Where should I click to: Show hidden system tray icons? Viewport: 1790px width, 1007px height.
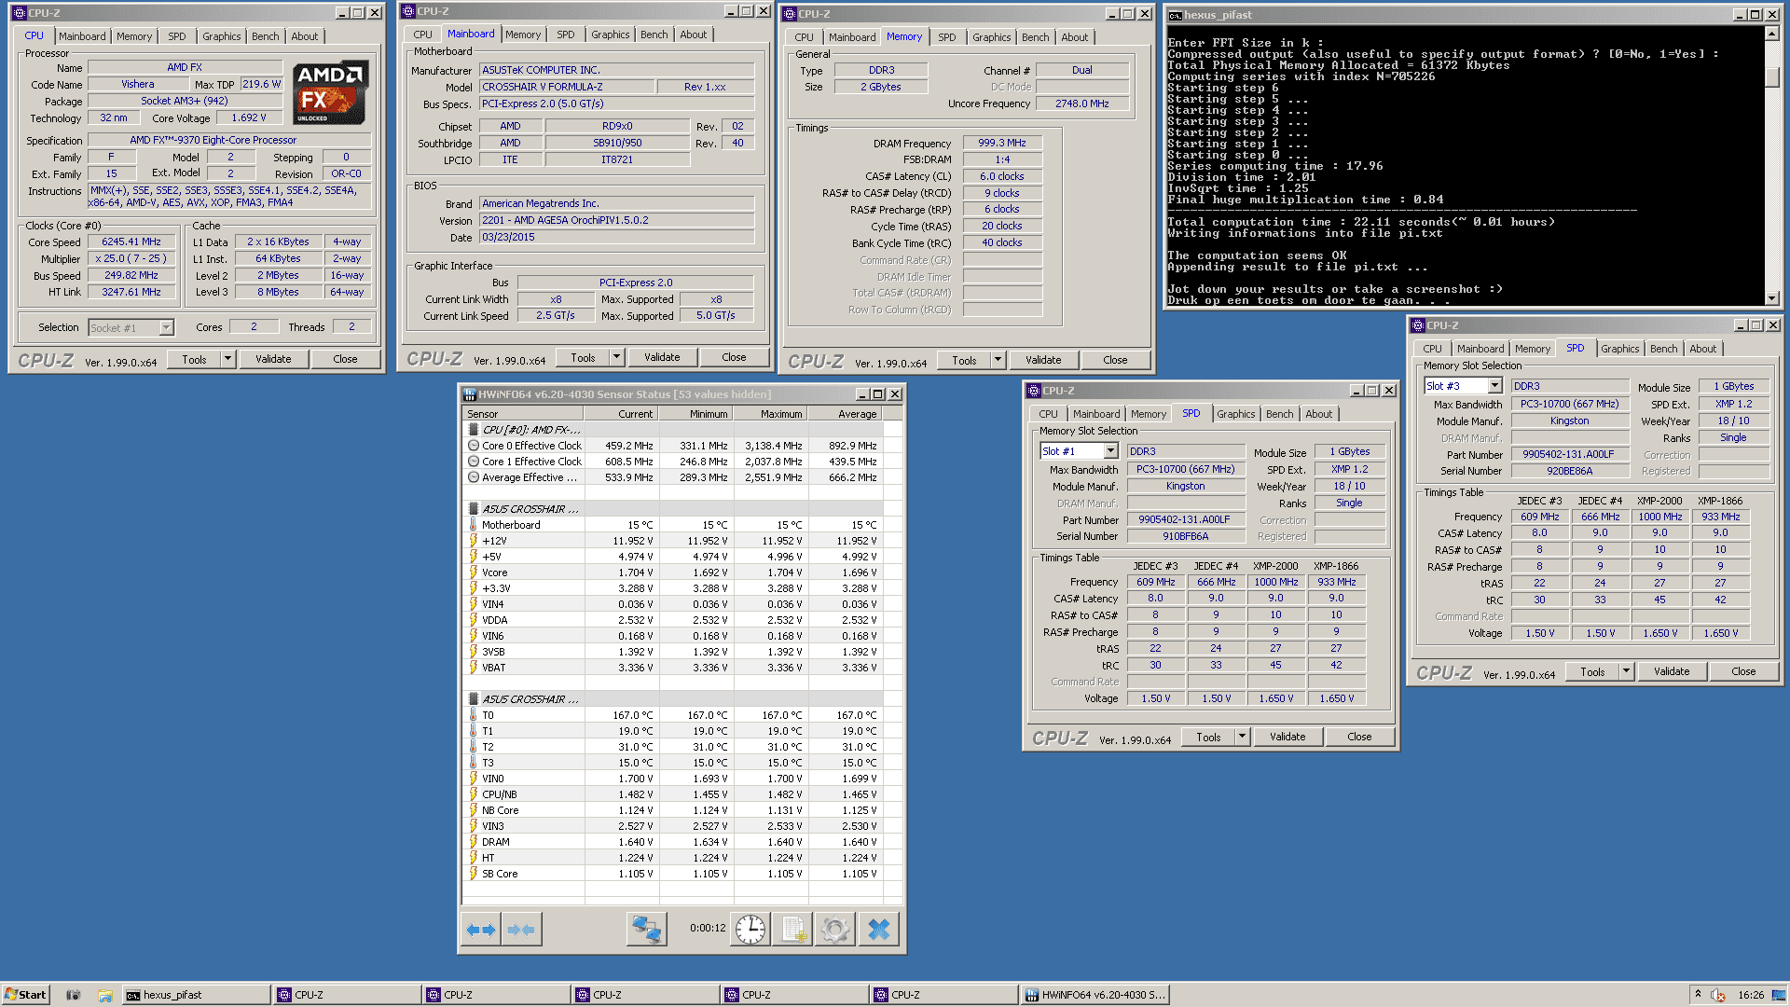click(x=1698, y=994)
